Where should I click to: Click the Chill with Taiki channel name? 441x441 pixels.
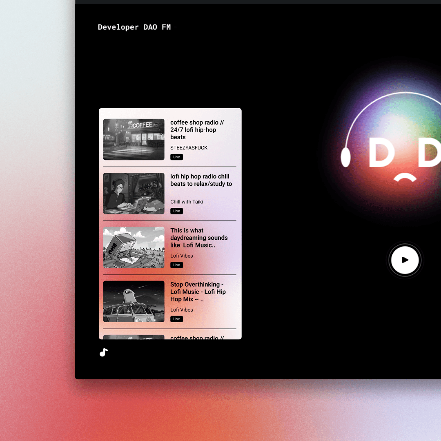point(187,202)
